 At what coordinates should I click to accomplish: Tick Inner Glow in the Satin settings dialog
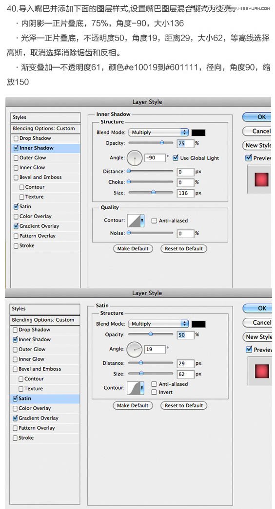tap(15, 359)
